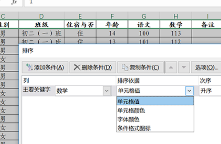Choose 字体颜色 from the sort-by list
Image resolution: width=221 pixels, height=144 pixels.
[x=155, y=119]
